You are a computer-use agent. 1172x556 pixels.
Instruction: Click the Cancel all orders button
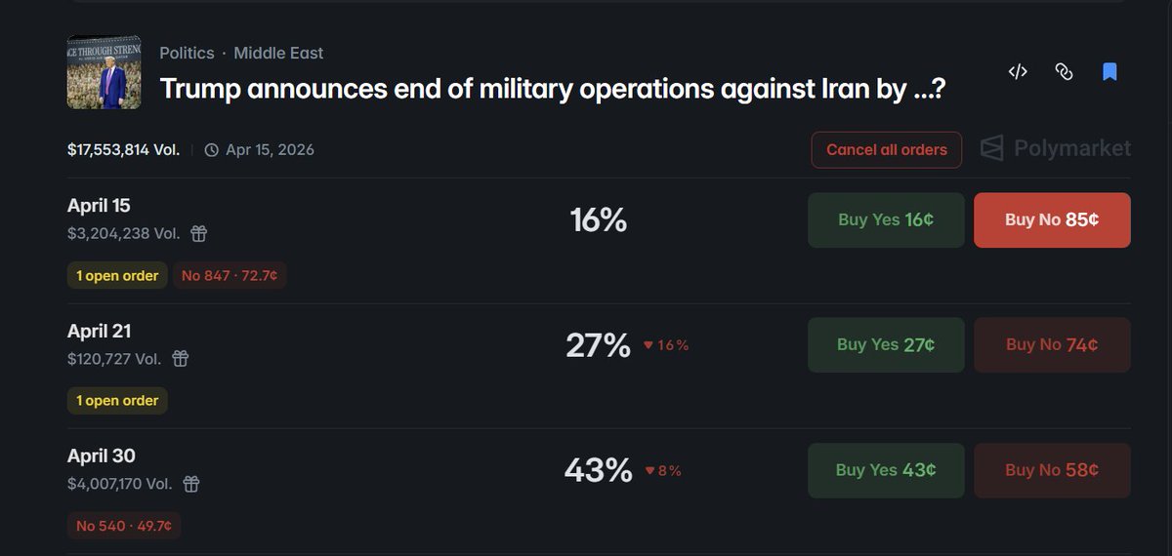click(x=887, y=150)
